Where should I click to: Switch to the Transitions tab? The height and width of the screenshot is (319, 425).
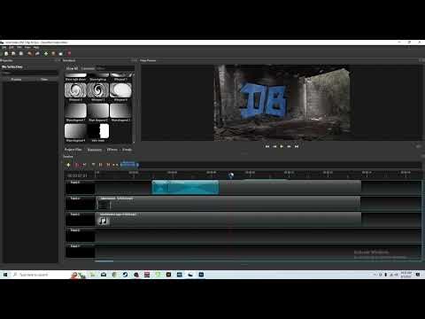point(95,150)
